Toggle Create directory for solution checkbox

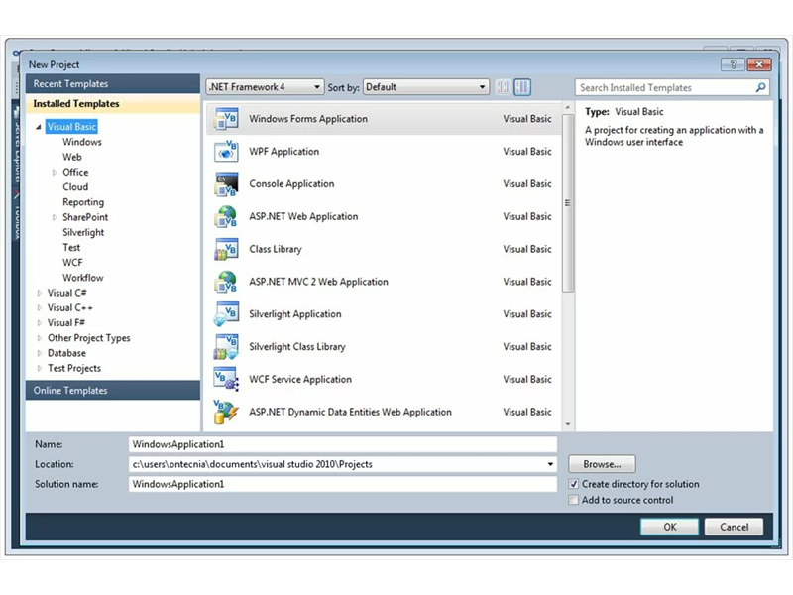click(x=574, y=484)
